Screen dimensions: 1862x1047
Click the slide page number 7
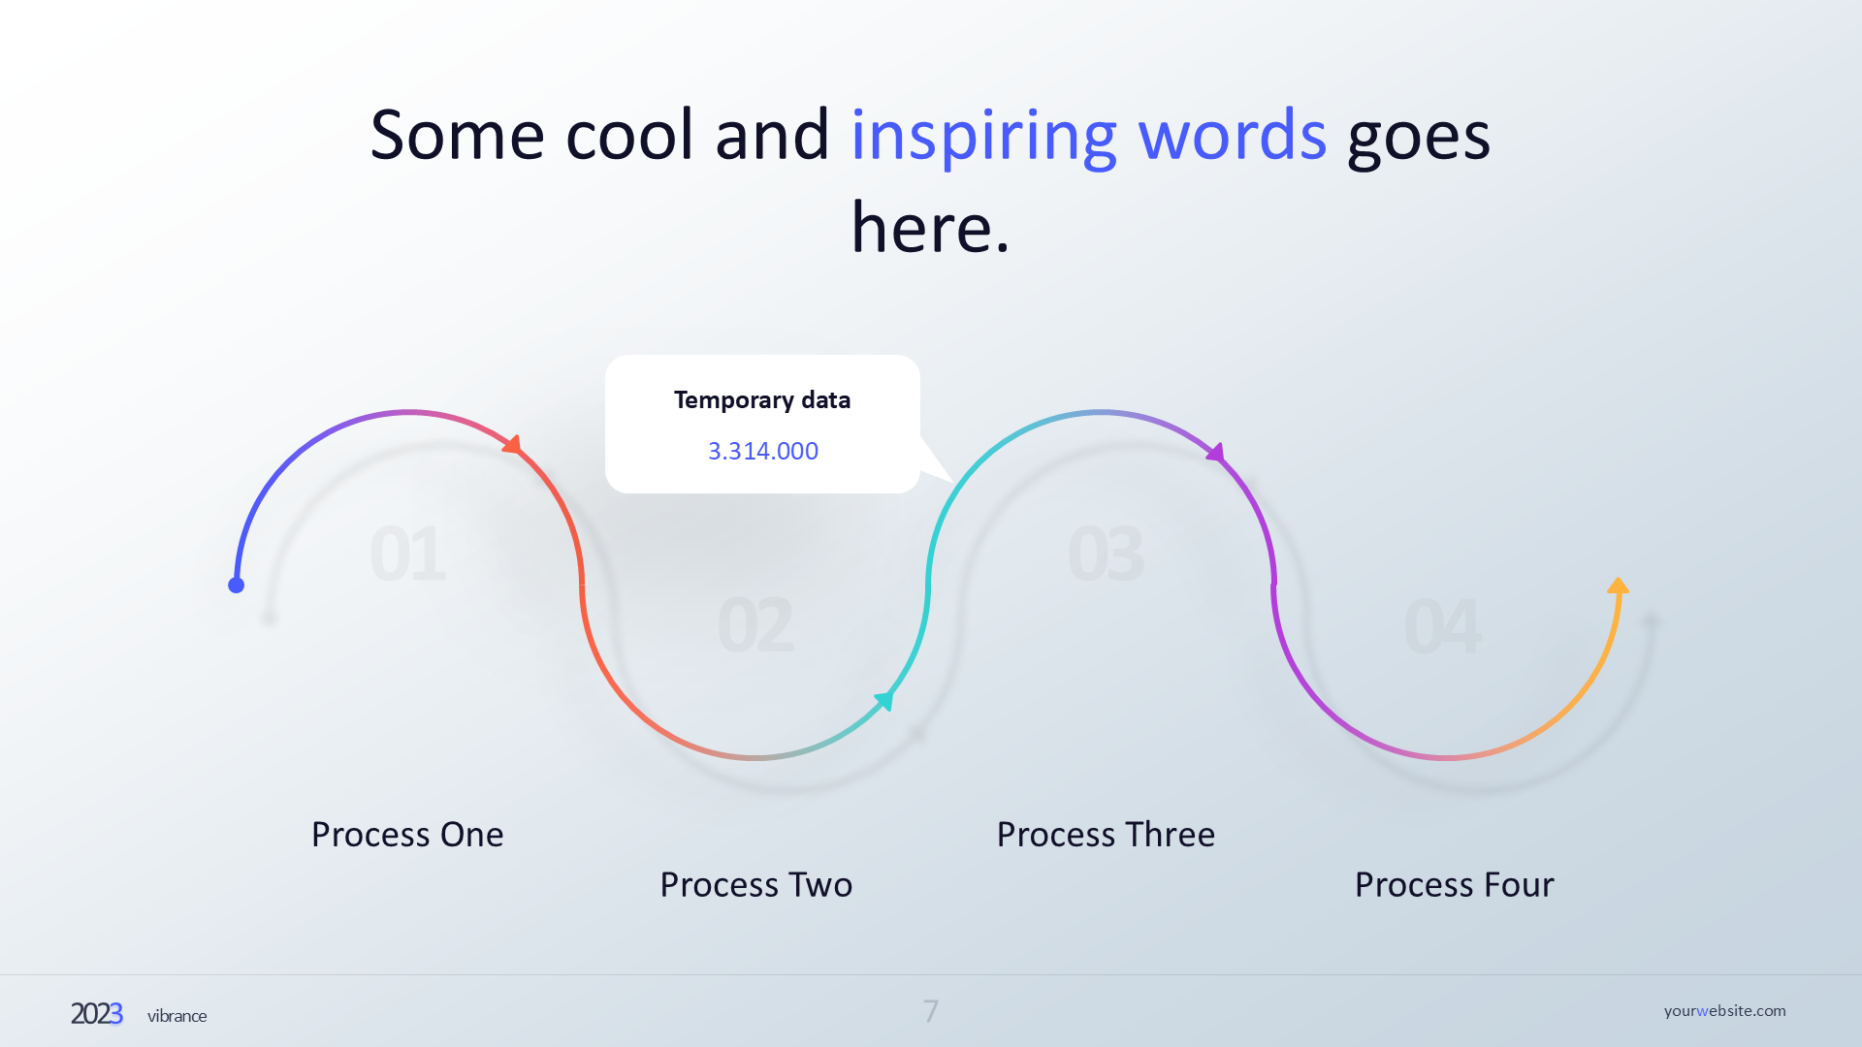click(x=931, y=1011)
